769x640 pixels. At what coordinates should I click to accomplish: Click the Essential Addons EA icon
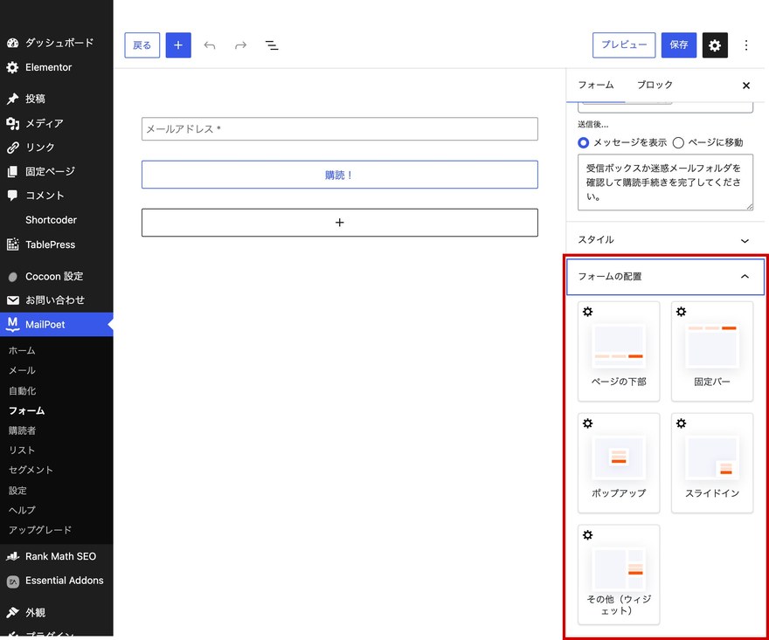pyautogui.click(x=13, y=582)
